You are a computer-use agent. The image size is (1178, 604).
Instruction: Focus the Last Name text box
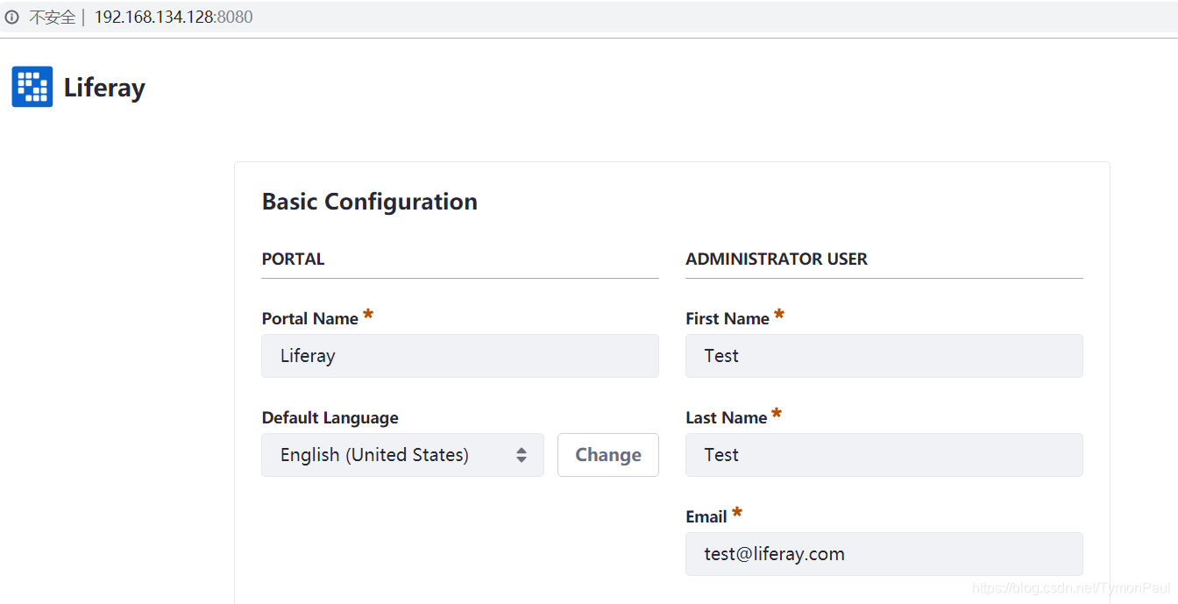(883, 455)
